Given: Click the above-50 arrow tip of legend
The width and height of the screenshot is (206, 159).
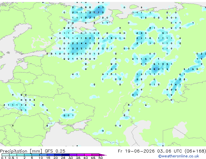Looking at the screenshot, I should pyautogui.click(x=103, y=155).
